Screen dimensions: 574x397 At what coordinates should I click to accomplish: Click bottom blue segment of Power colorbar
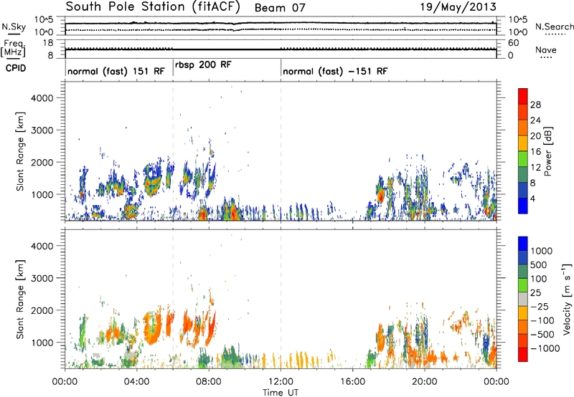point(523,206)
